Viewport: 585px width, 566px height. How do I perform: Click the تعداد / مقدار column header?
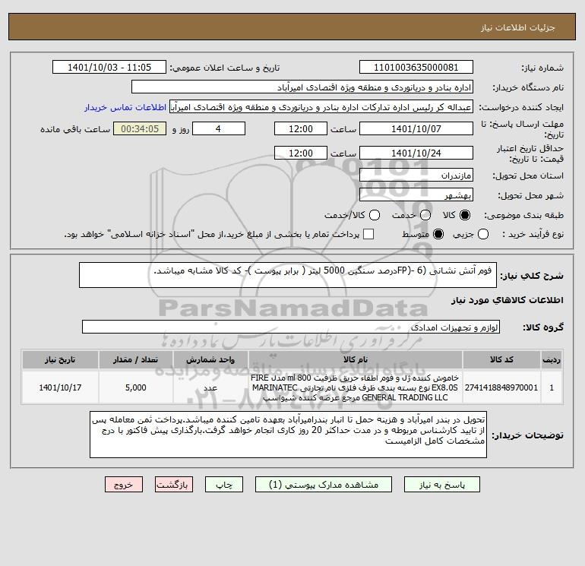(136, 359)
